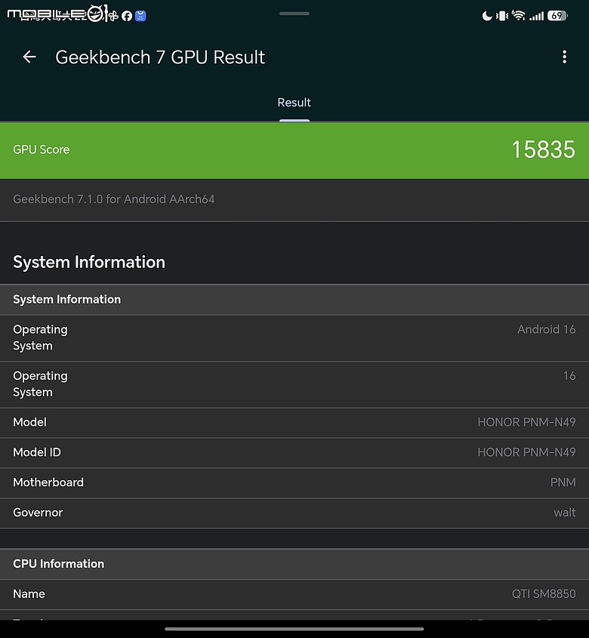Screen dimensions: 589x638
Task: Tap the blue app notification icon
Action: click(140, 16)
